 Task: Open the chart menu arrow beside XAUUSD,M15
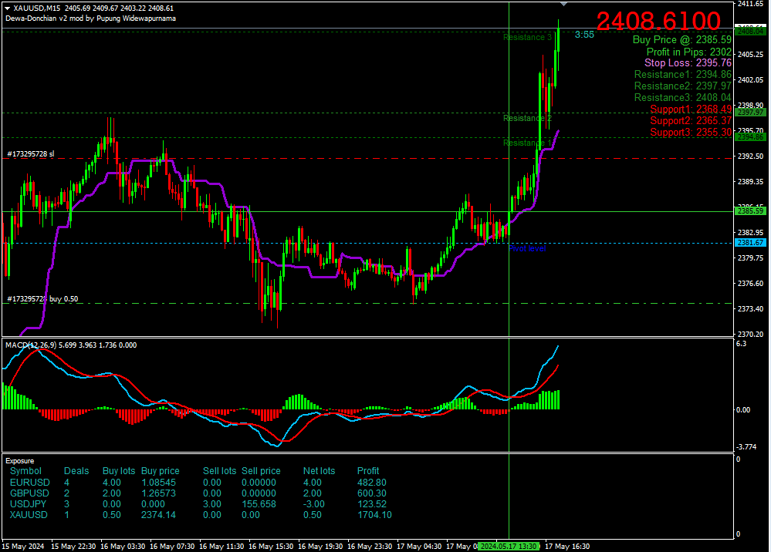[x=8, y=8]
